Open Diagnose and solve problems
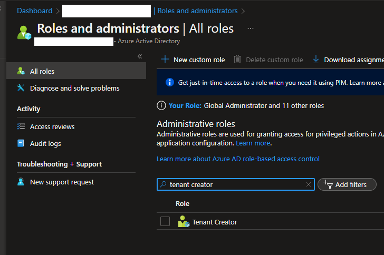The height and width of the screenshot is (255, 384). click(74, 88)
